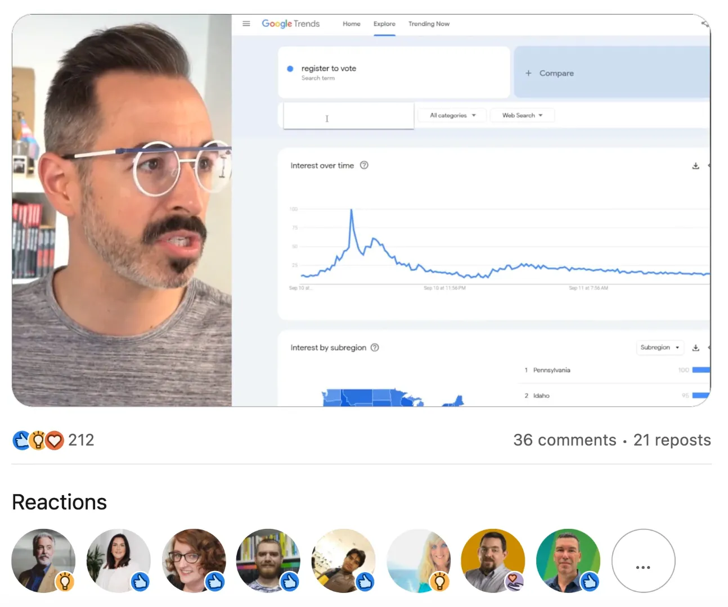This screenshot has width=728, height=607.
Task: Open the Subregion dropdown
Action: [x=660, y=347]
